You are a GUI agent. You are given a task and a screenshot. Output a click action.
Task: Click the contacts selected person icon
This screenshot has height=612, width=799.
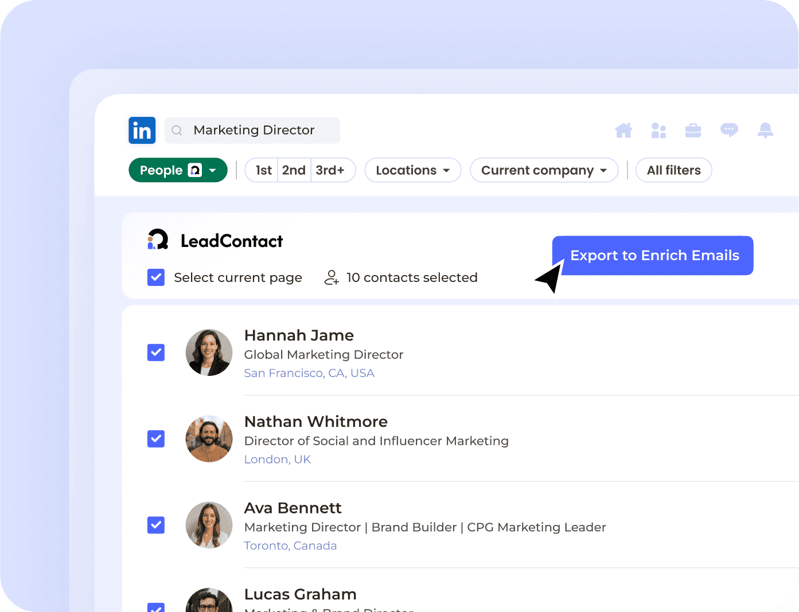coord(332,277)
